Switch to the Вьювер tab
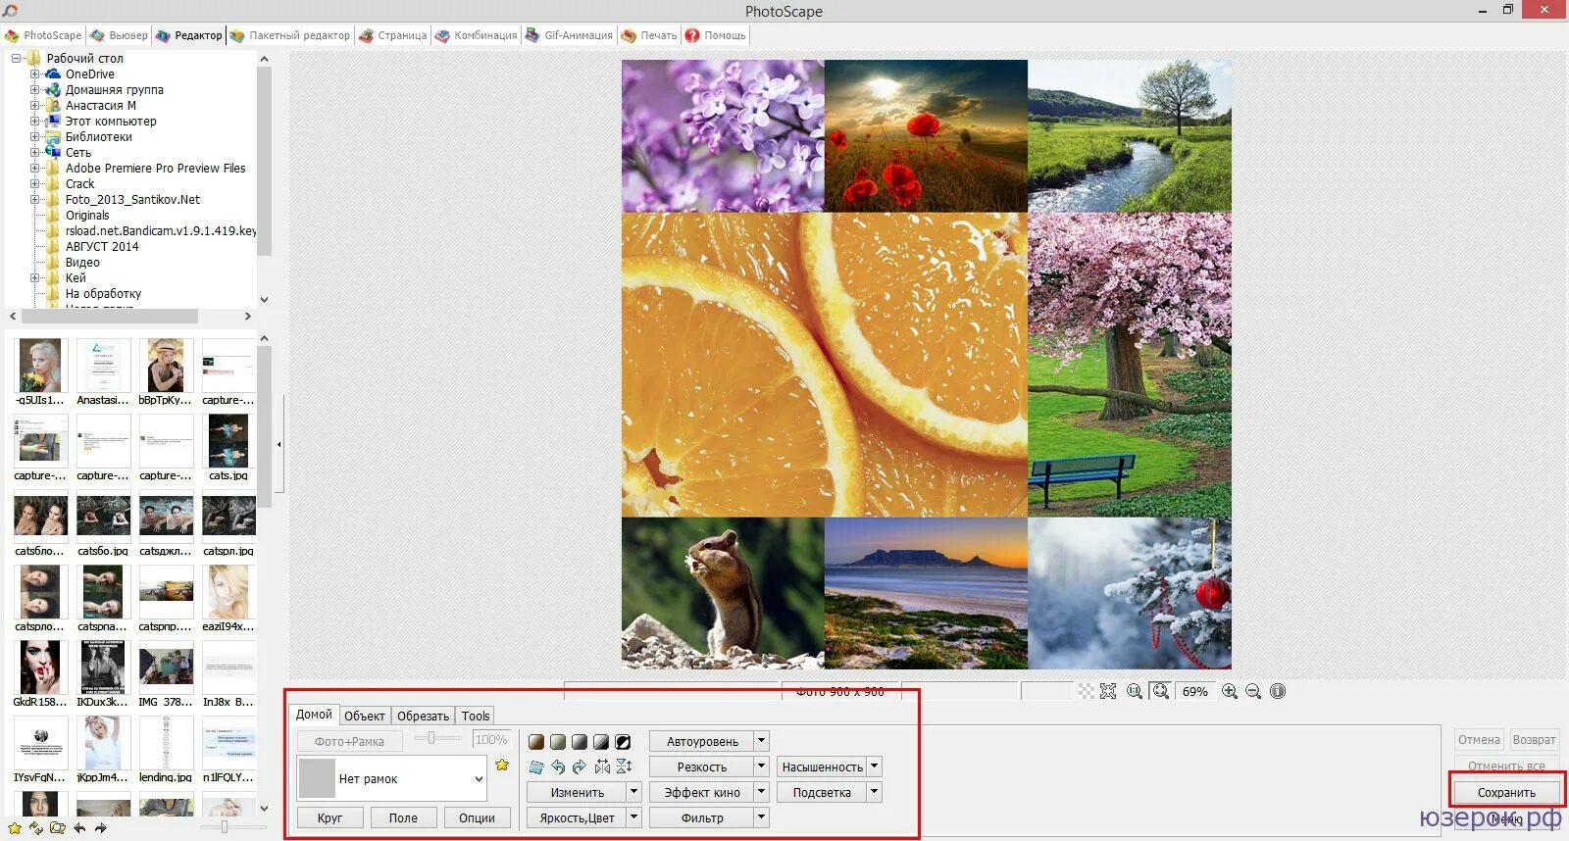 119,35
